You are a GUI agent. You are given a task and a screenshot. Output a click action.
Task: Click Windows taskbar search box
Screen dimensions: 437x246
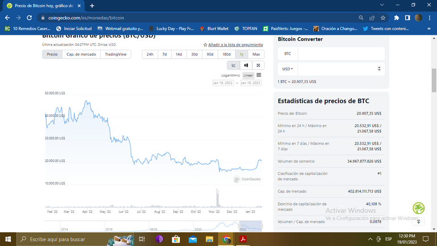(75, 239)
